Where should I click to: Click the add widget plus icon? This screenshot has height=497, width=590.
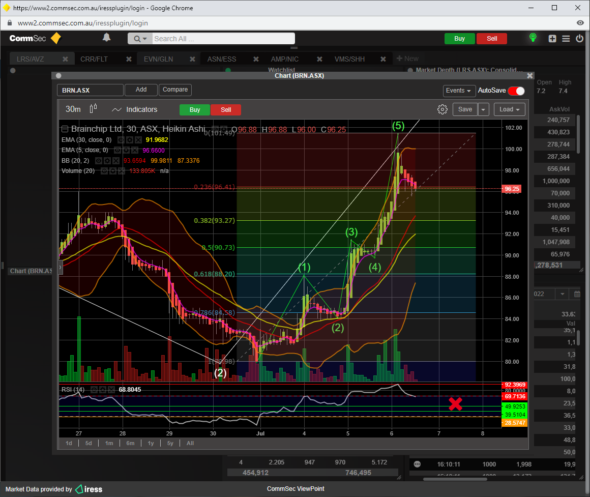[x=552, y=38]
